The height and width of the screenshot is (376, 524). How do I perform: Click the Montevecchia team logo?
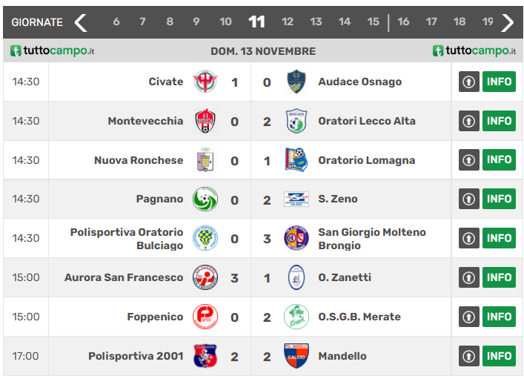pos(205,121)
